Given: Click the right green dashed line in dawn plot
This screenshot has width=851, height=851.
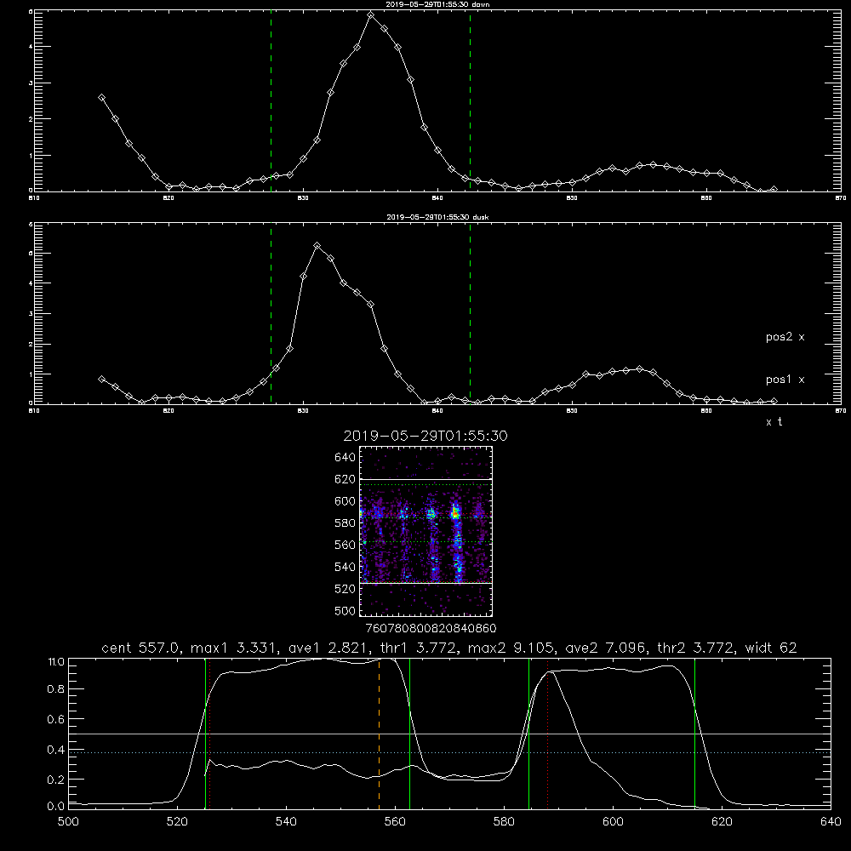Looking at the screenshot, I should coord(470,100).
